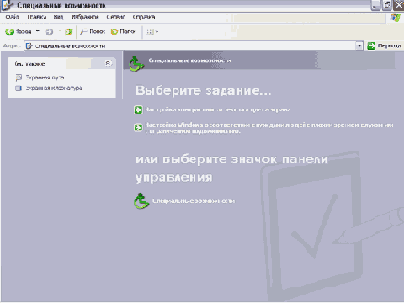Open the Сервис menu

(115, 17)
